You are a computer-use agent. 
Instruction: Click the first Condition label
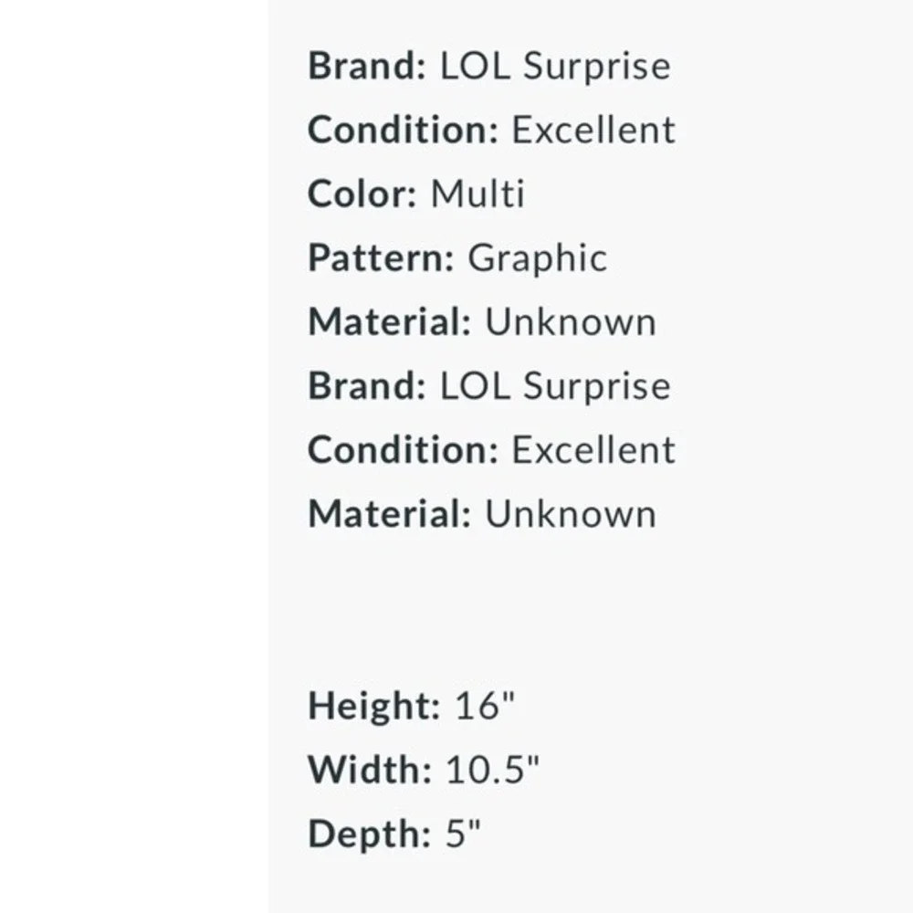click(403, 130)
